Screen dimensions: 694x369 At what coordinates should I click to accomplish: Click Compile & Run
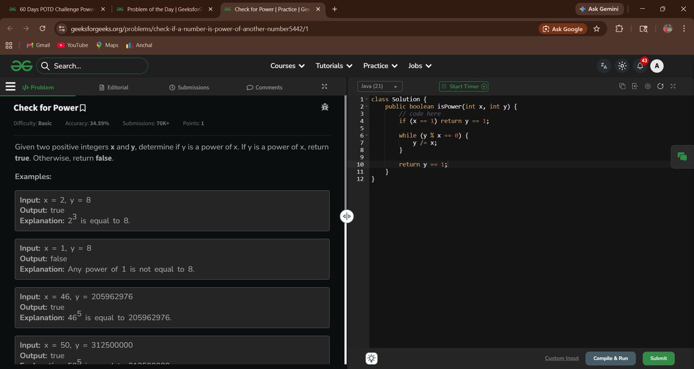click(x=610, y=358)
